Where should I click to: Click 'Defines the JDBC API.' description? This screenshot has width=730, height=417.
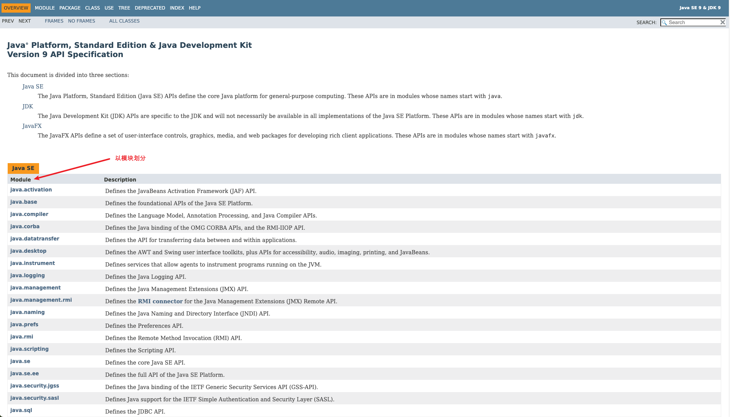click(135, 412)
